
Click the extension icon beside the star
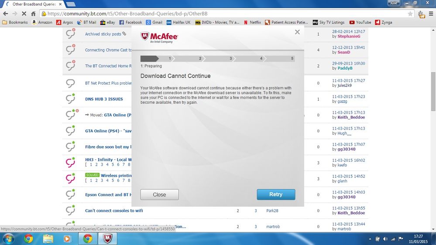[x=421, y=14]
